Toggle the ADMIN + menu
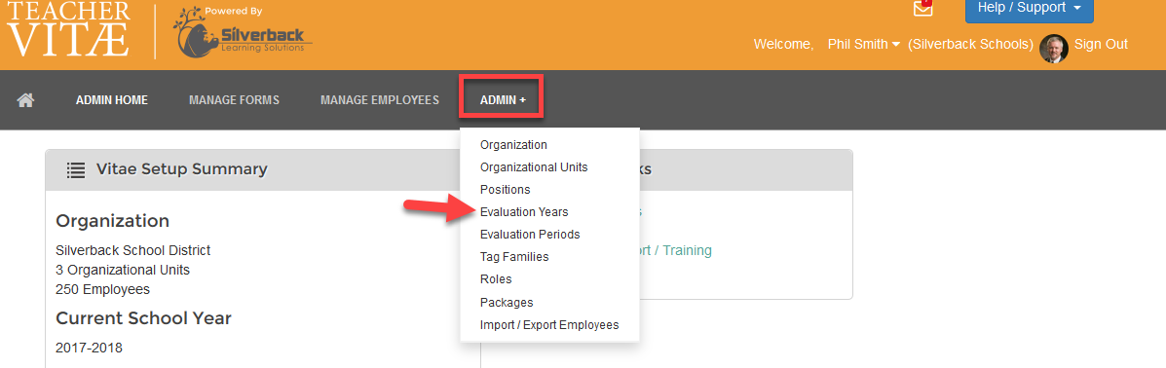This screenshot has width=1166, height=368. click(503, 100)
